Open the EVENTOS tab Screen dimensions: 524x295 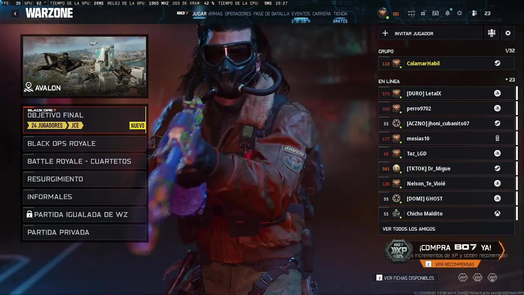(x=301, y=14)
